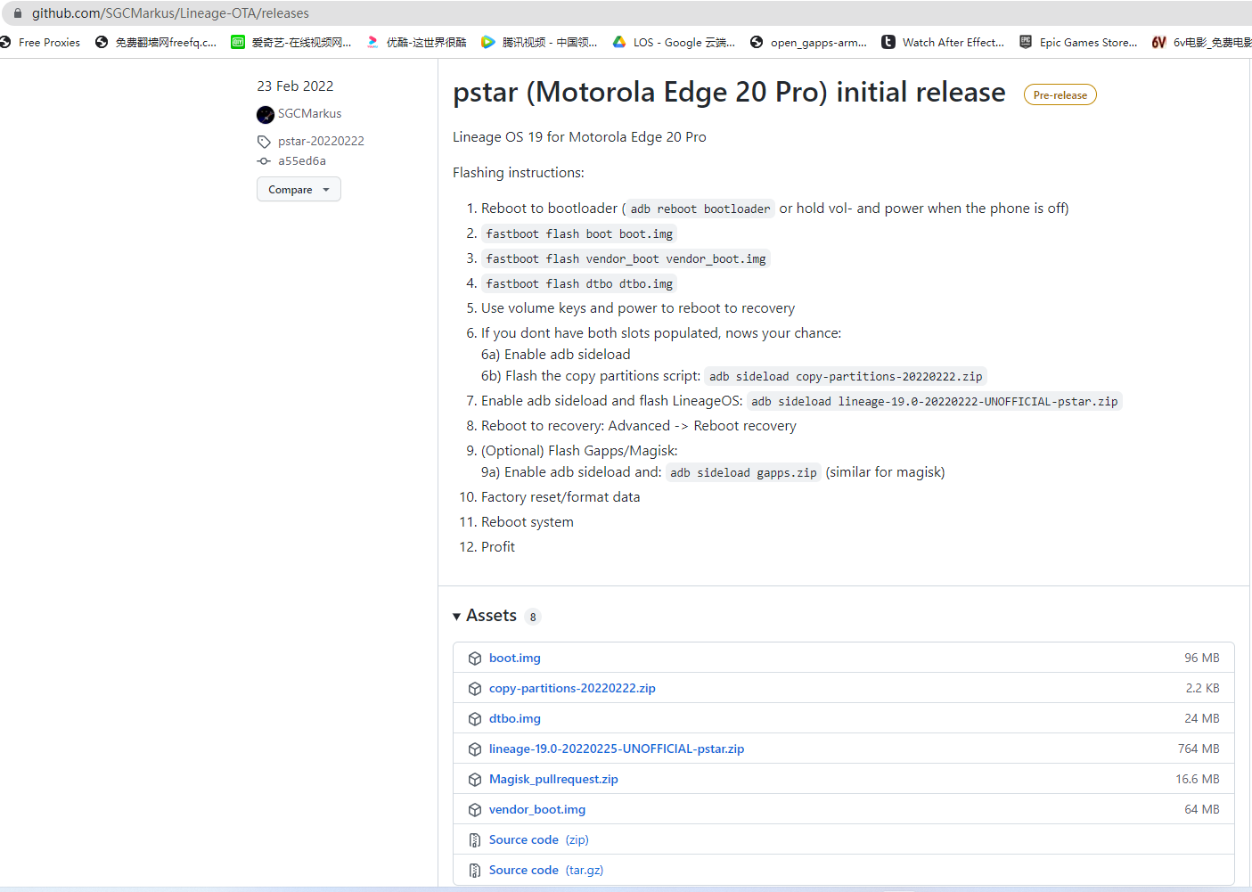Click the file icon beside Source code (tar.gz)

(475, 871)
